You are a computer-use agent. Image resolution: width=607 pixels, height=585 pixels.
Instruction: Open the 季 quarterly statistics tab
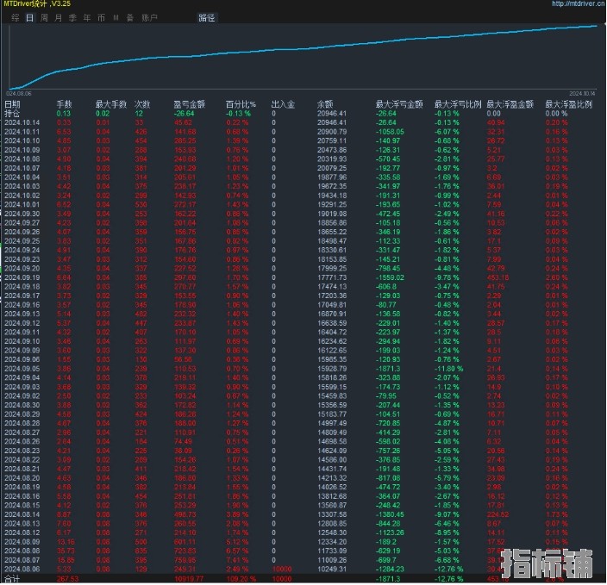click(72, 17)
